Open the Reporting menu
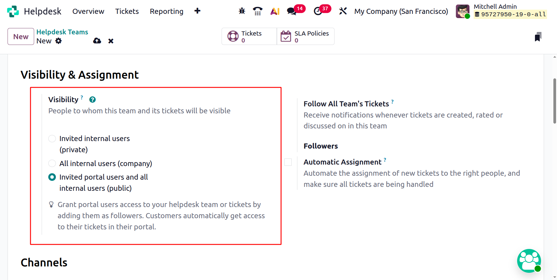557x280 pixels. coord(166,11)
